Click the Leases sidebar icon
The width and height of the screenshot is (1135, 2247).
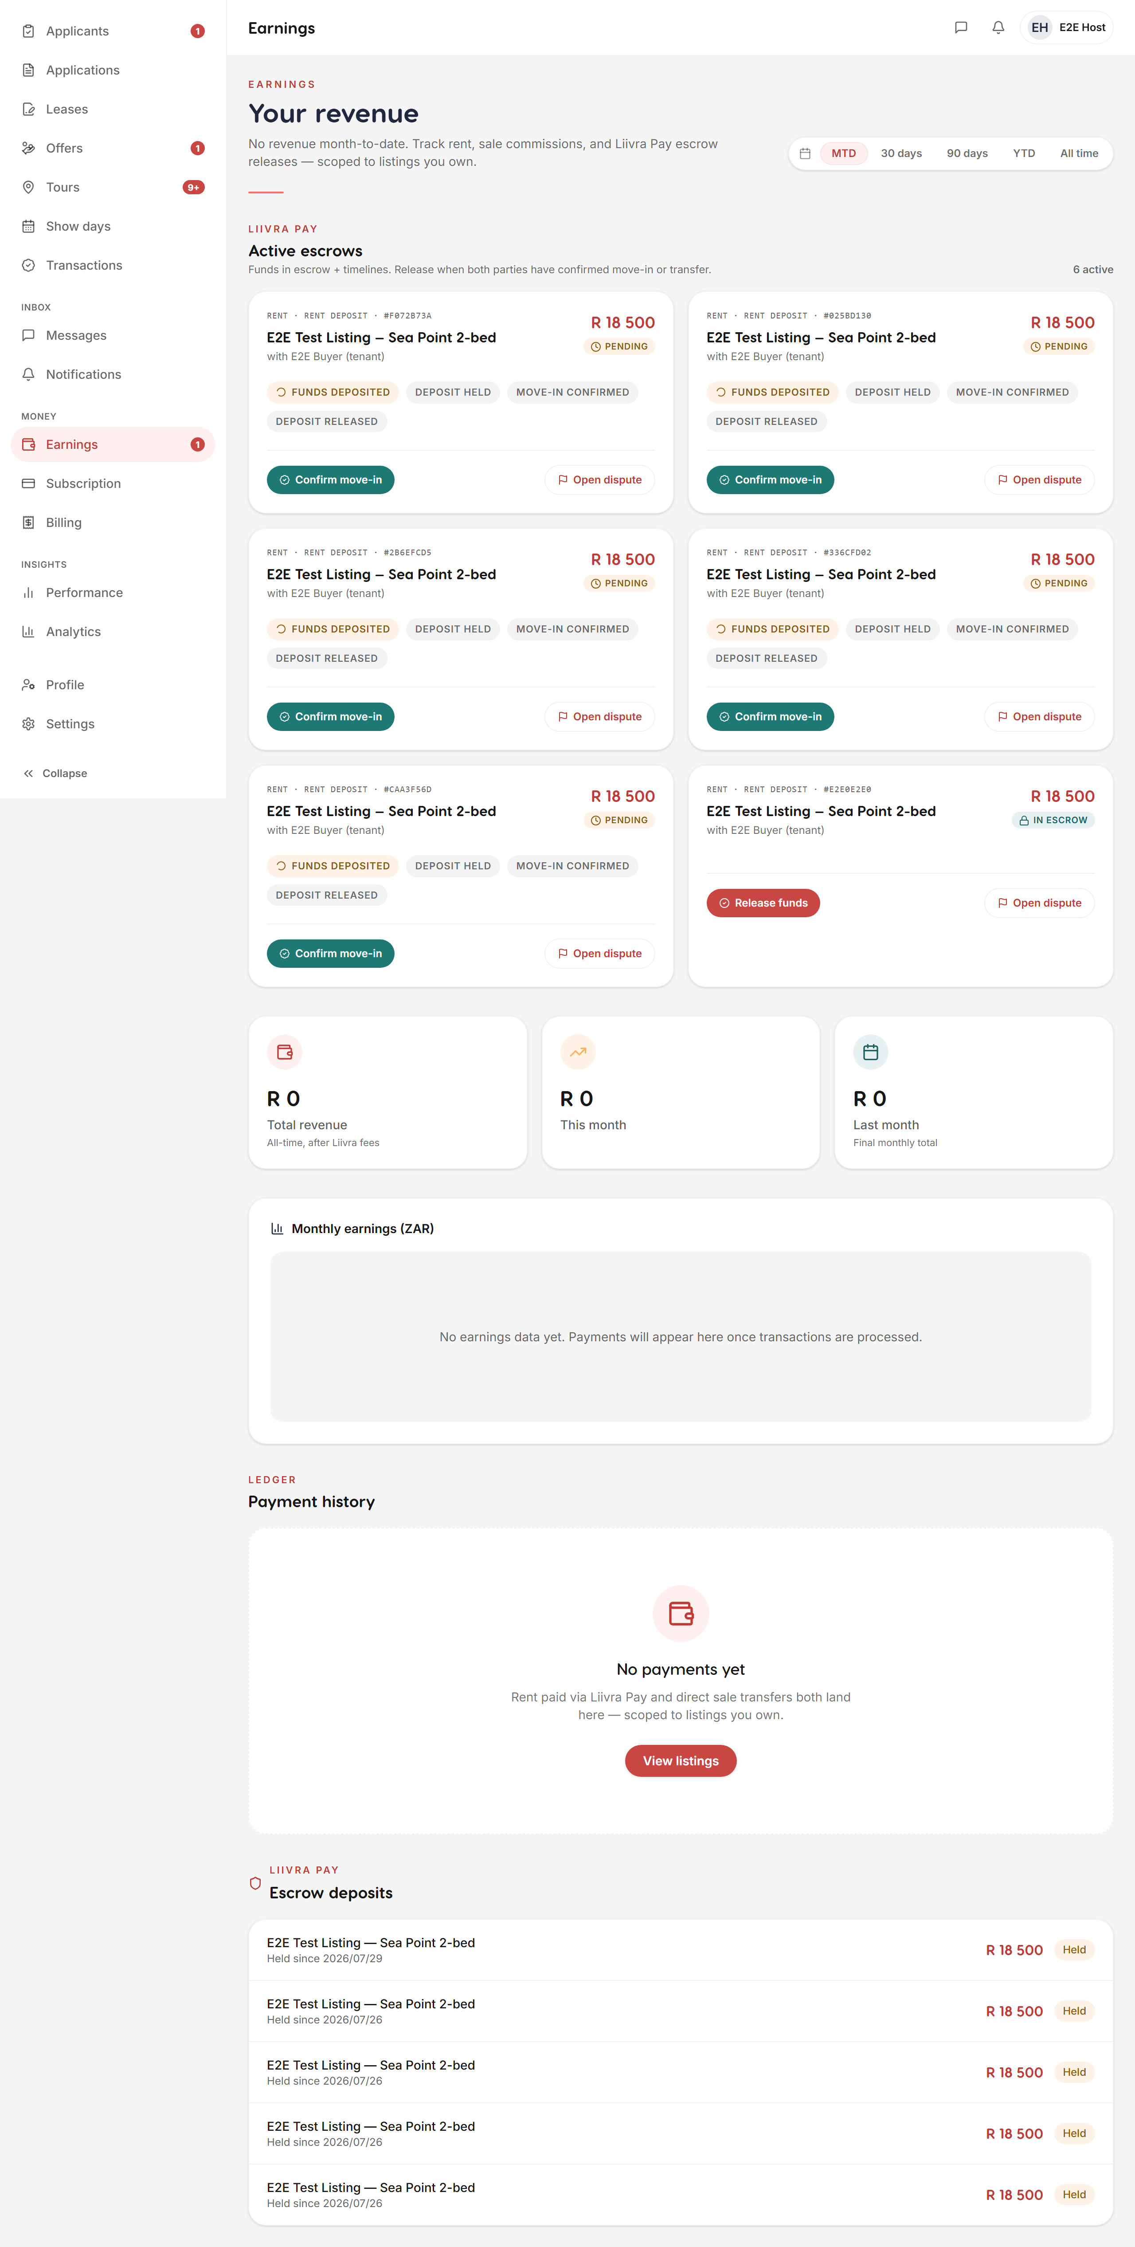[28, 110]
